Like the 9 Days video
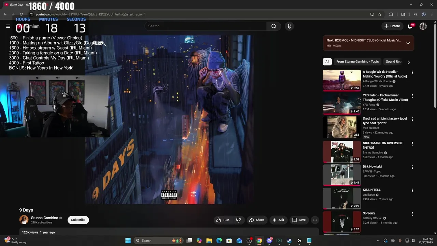This screenshot has width=437, height=246. click(223, 220)
